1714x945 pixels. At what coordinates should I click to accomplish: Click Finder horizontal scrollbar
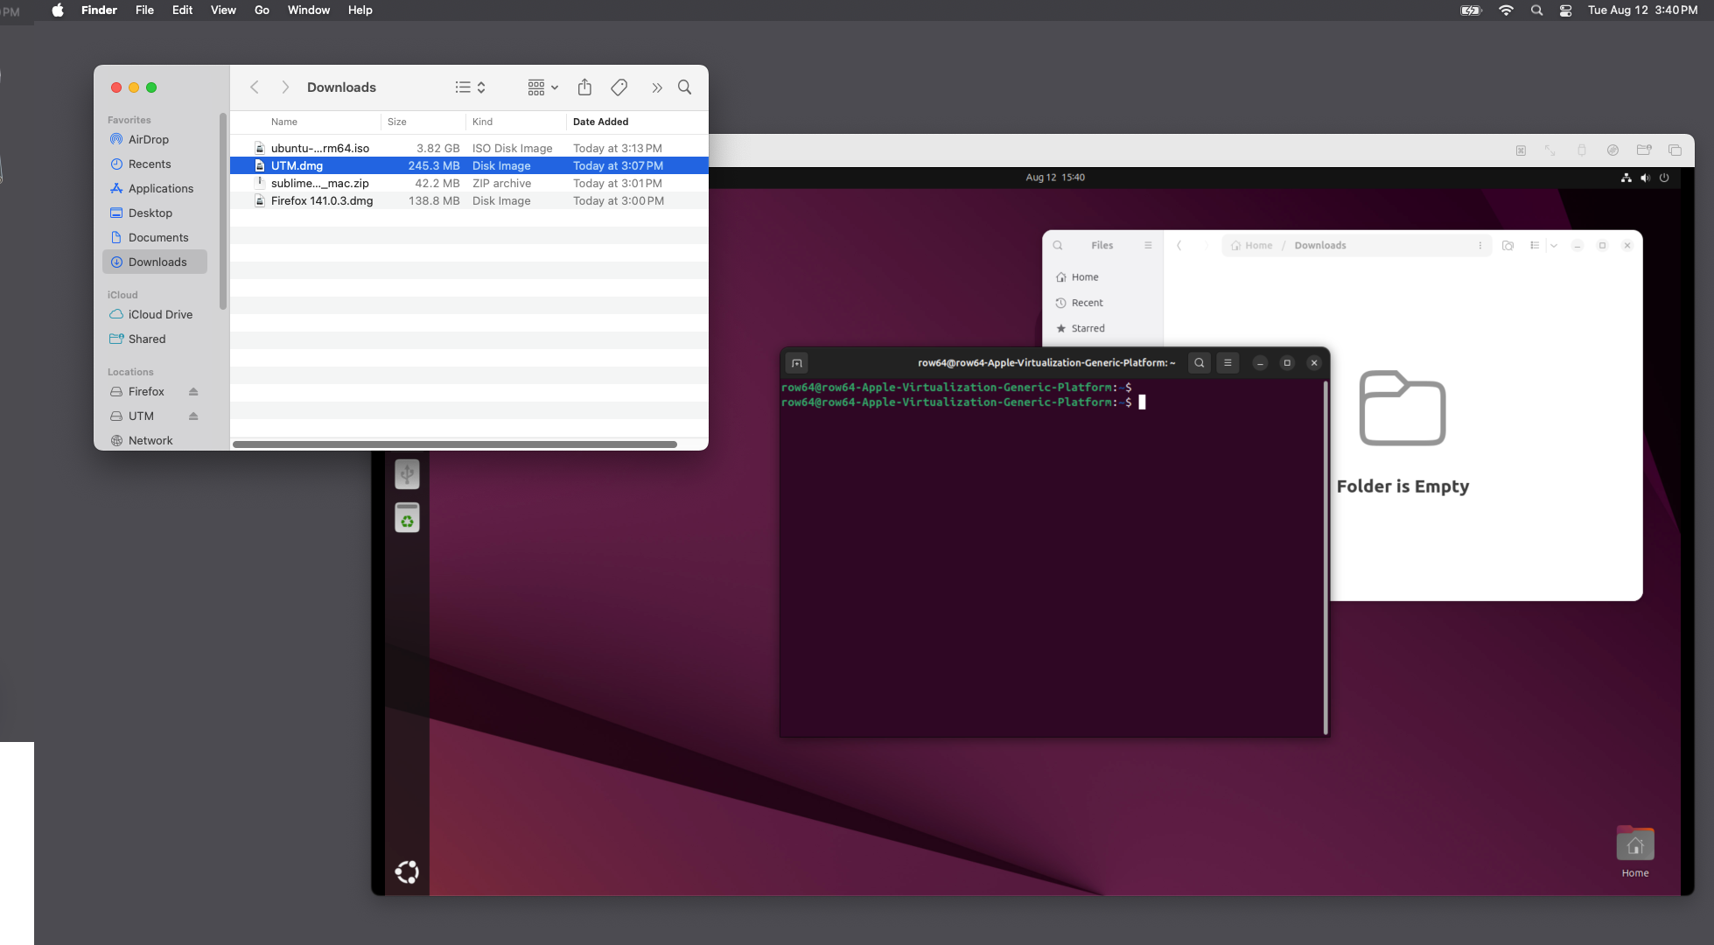[x=455, y=444]
